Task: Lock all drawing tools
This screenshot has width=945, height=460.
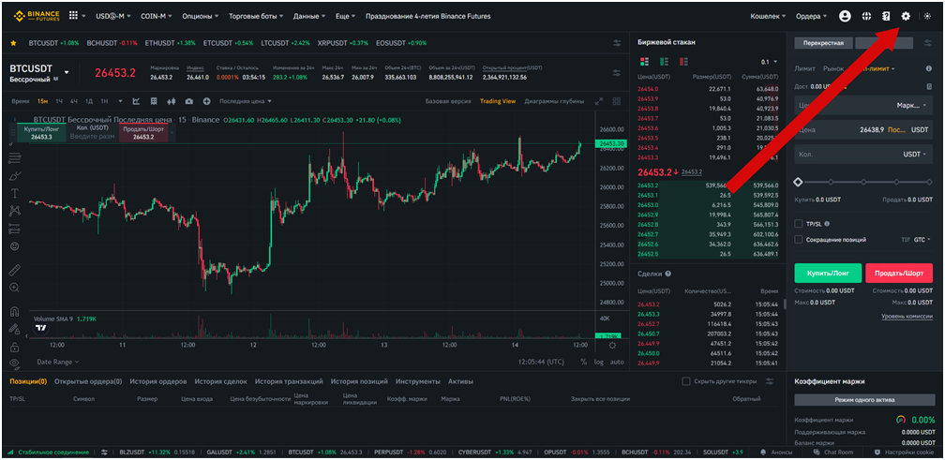Action: (x=14, y=348)
